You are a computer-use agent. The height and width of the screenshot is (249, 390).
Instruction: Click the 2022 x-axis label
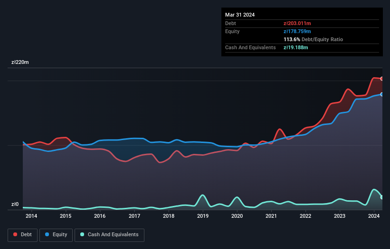pos(305,216)
